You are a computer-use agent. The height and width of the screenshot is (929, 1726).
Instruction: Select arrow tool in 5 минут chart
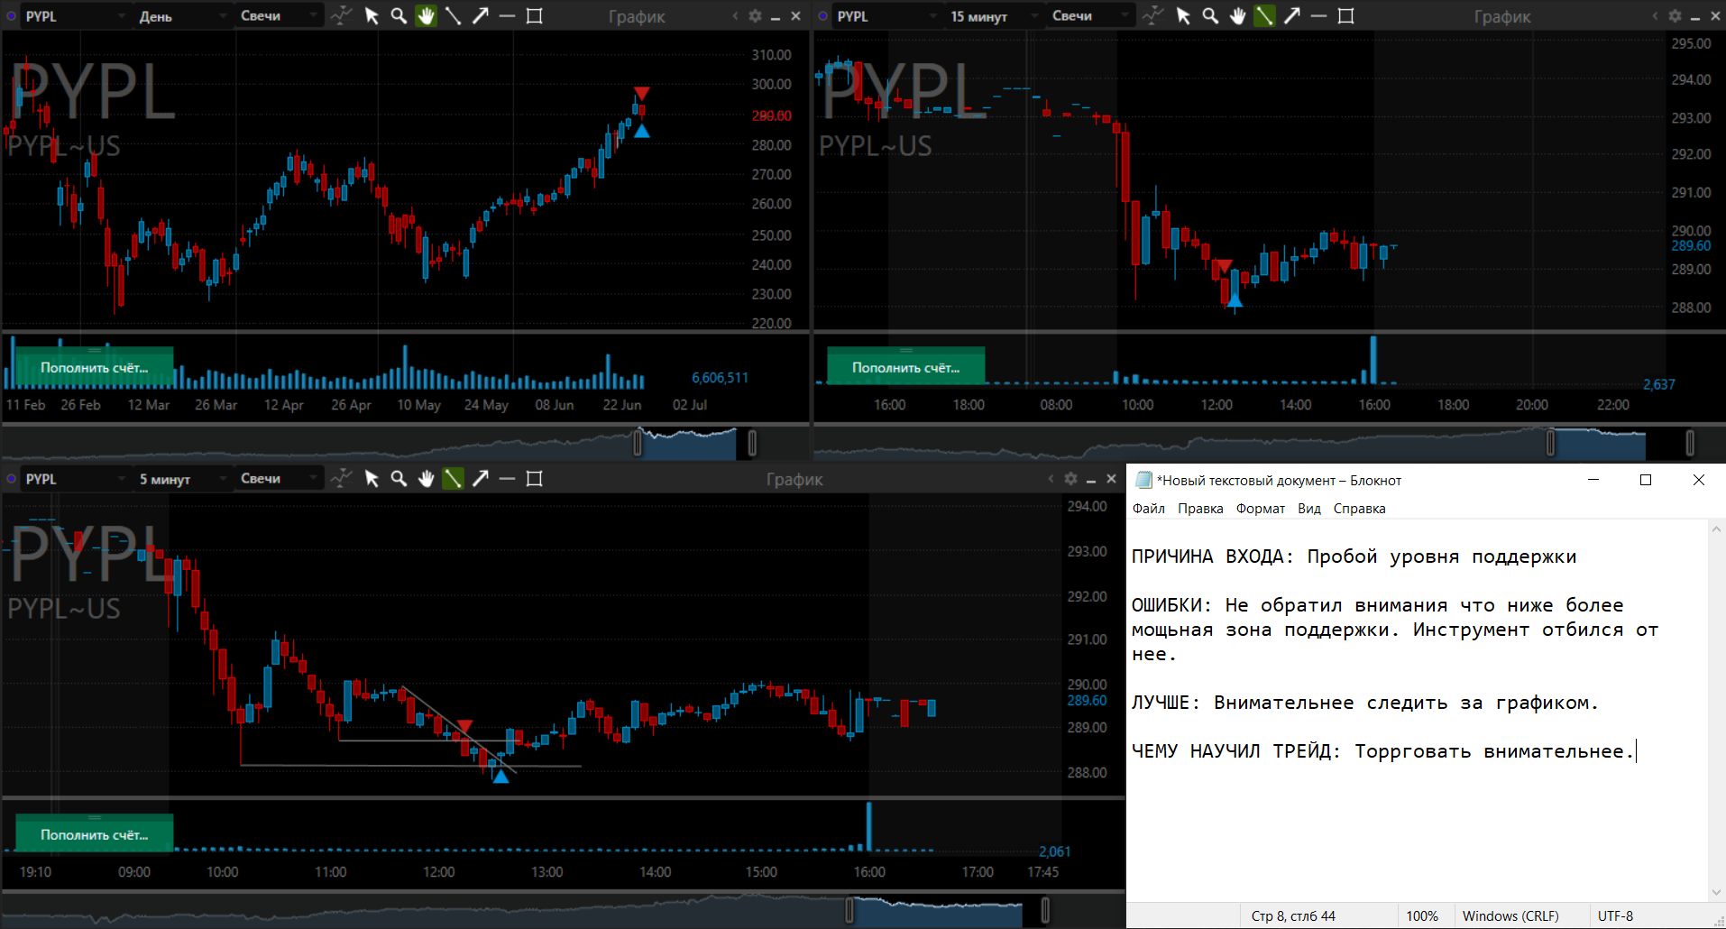point(481,478)
